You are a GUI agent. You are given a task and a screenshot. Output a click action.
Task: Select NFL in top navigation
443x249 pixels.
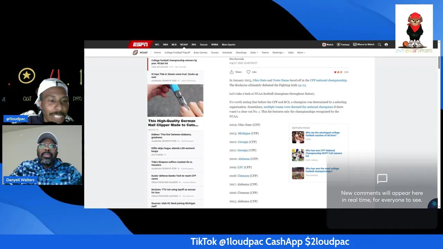[x=157, y=45]
